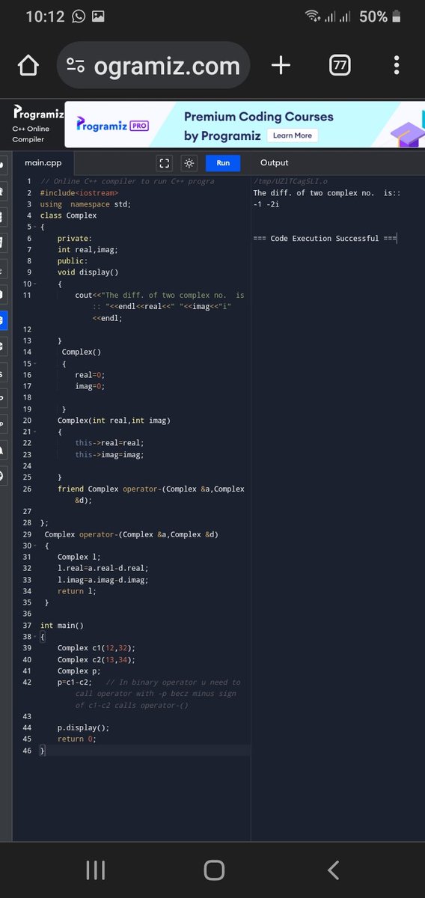The width and height of the screenshot is (425, 898).
Task: Select the main.cpp file tab
Action: (x=43, y=163)
